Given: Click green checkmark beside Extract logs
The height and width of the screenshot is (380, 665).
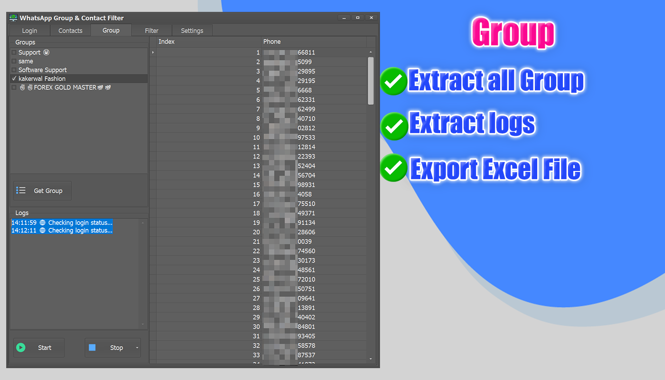Looking at the screenshot, I should click(394, 125).
